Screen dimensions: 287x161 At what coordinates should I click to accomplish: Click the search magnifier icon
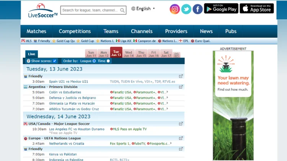122,10
